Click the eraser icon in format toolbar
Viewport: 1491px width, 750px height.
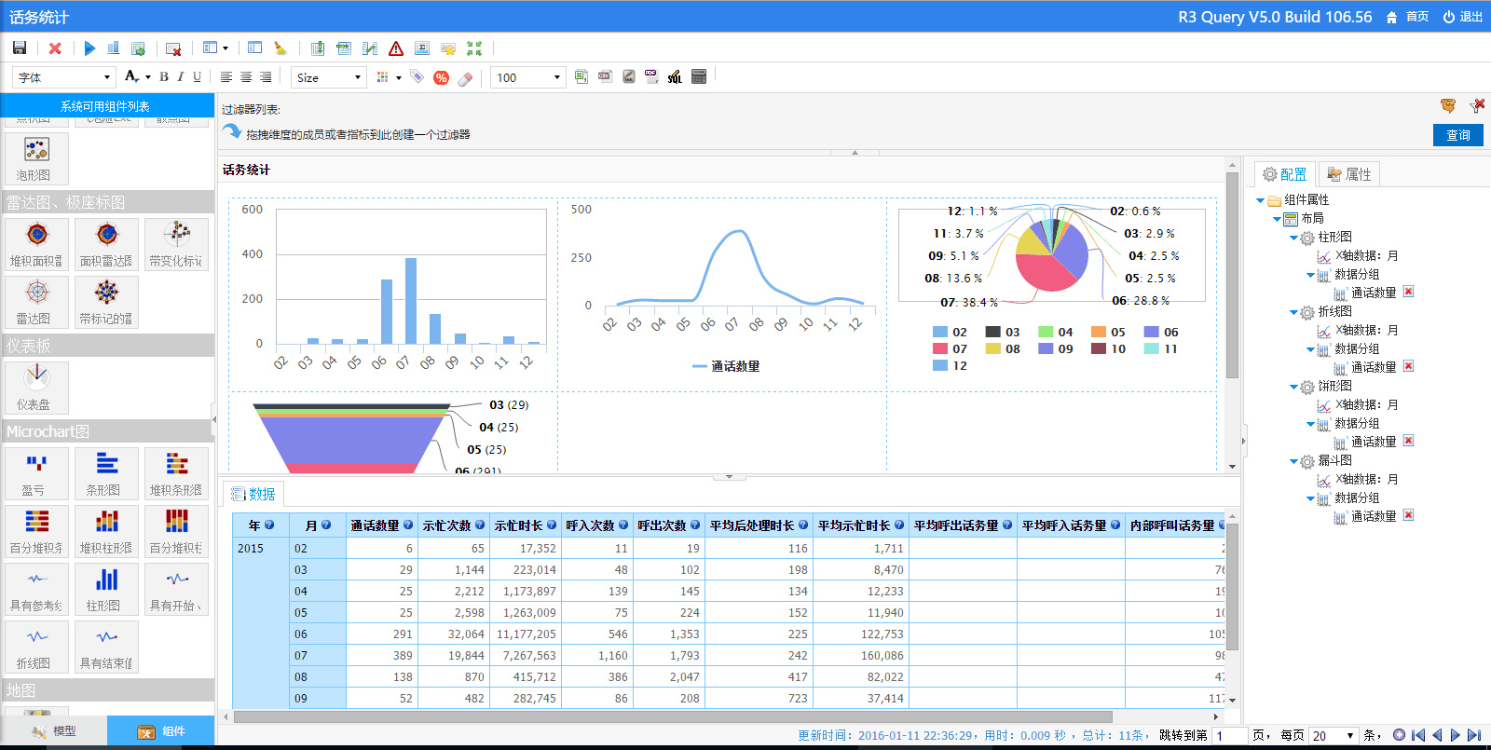tap(465, 77)
